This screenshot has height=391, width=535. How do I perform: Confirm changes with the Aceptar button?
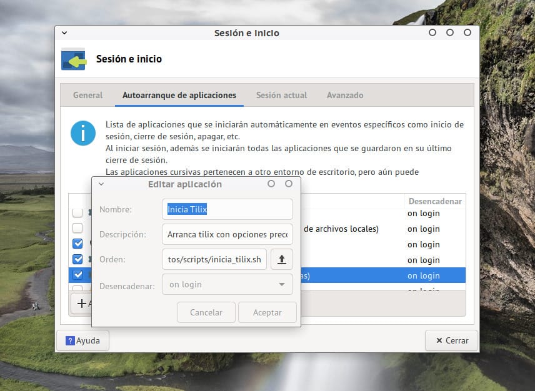[x=267, y=312]
